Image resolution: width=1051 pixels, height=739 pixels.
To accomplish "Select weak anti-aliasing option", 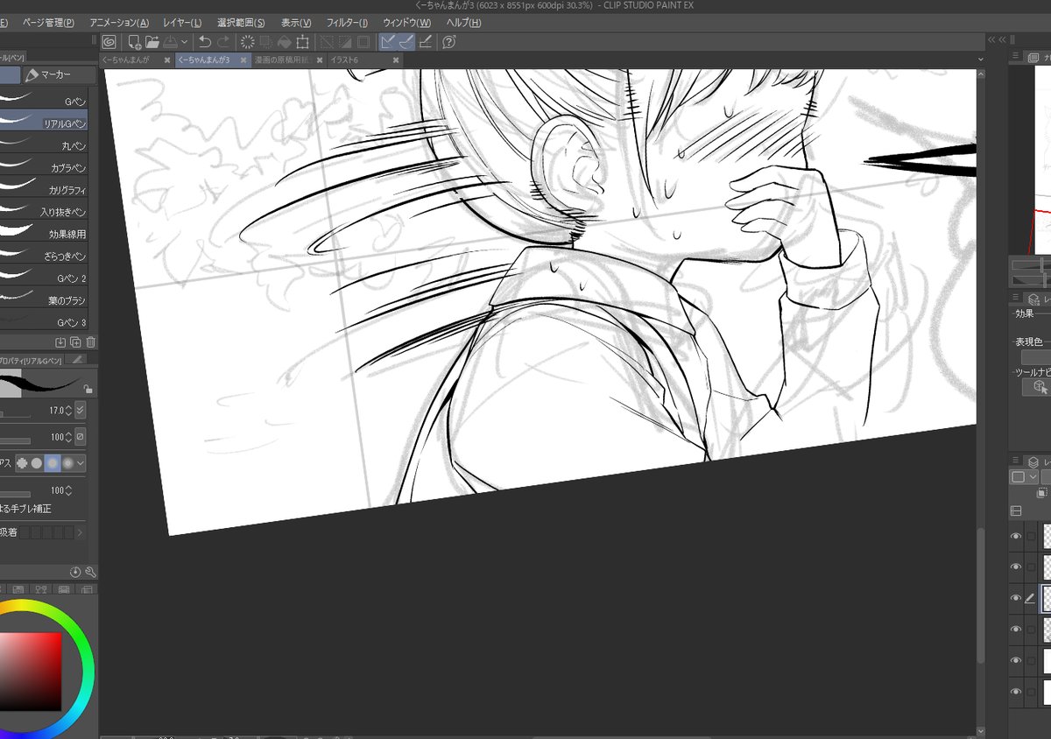I will pos(37,462).
